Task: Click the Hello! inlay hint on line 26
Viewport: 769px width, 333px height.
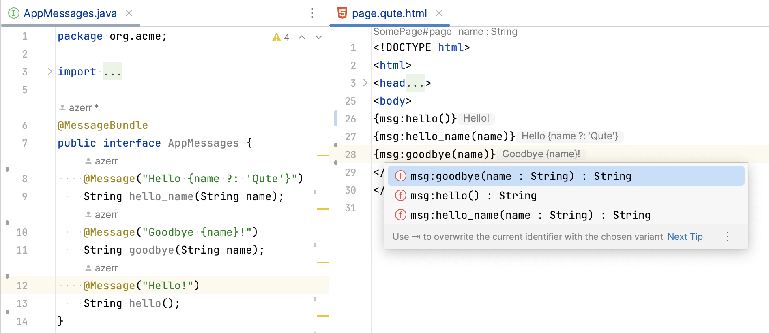Action: (x=476, y=118)
